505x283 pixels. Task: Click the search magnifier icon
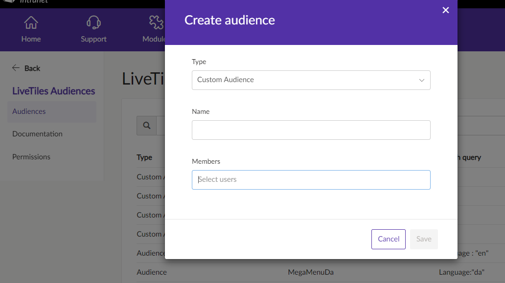146,126
